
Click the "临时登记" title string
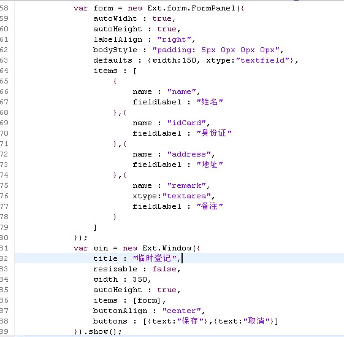(155, 258)
